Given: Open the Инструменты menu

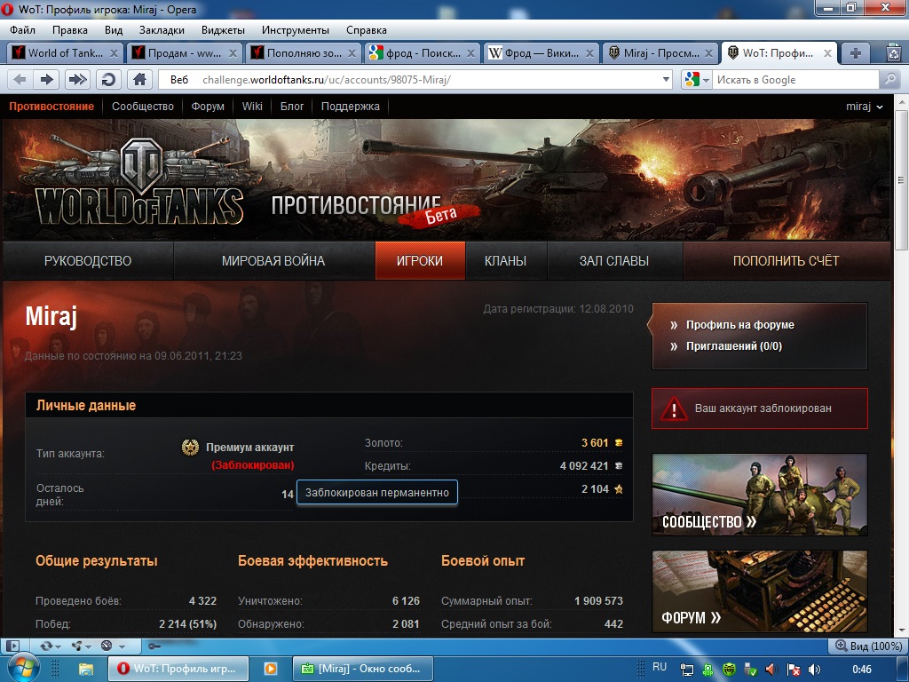Looking at the screenshot, I should (295, 30).
